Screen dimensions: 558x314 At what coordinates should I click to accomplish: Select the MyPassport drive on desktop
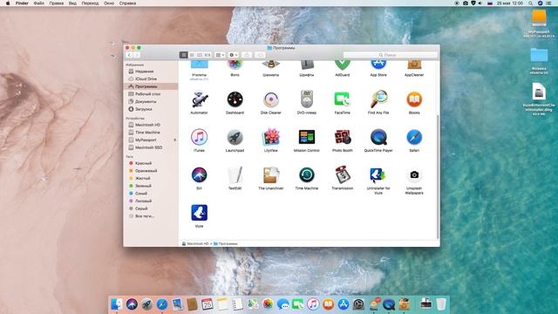[x=539, y=18]
